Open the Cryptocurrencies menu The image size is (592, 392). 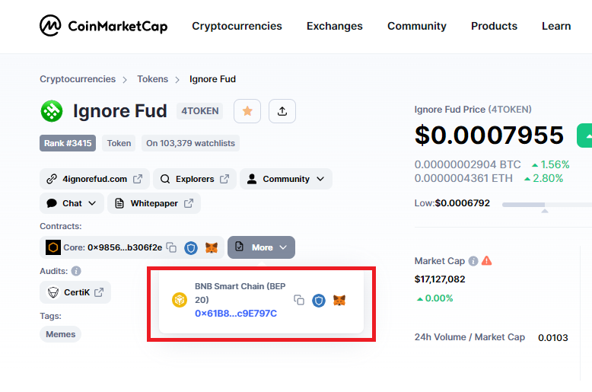click(237, 26)
